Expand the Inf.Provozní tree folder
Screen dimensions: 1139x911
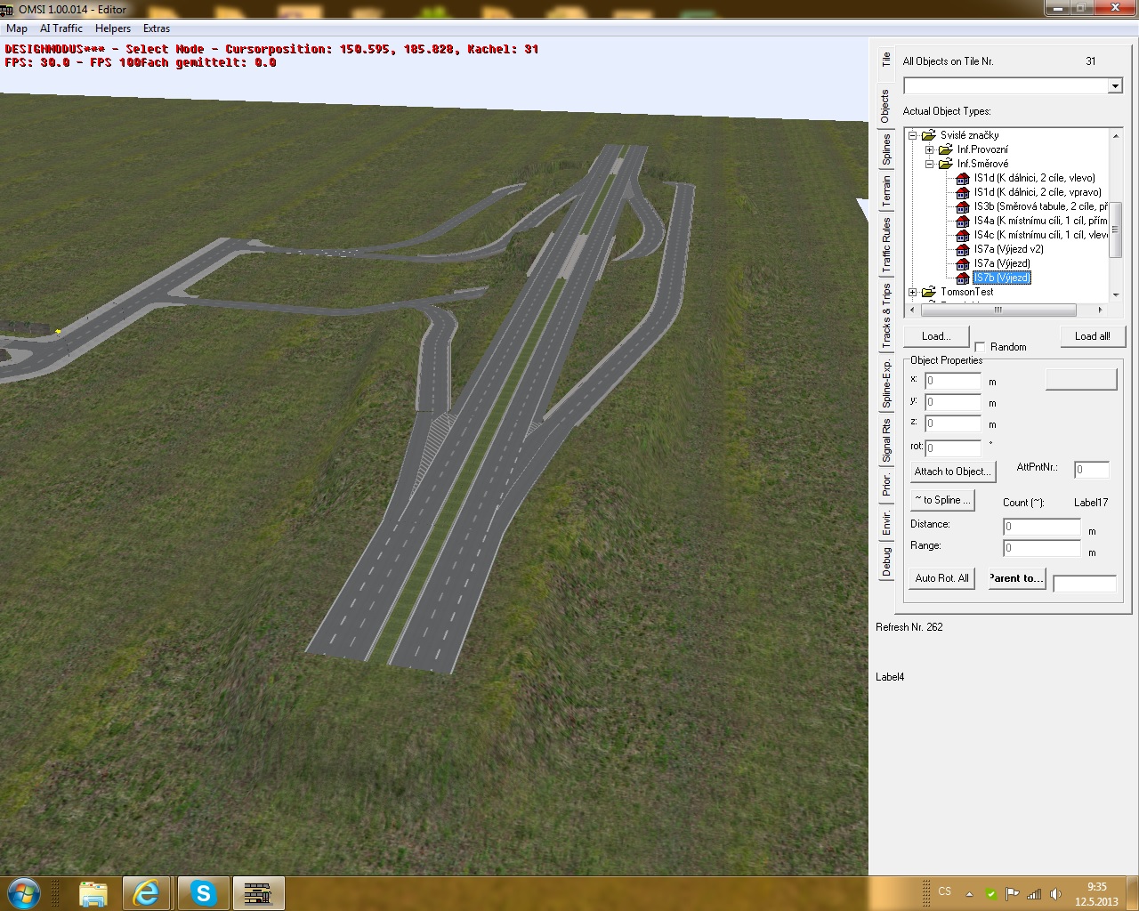pos(929,149)
